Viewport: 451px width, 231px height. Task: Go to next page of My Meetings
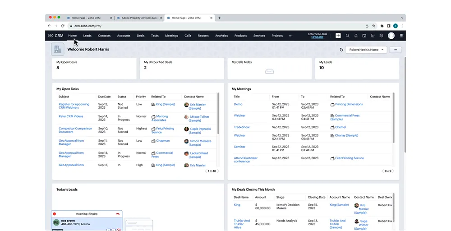click(393, 171)
